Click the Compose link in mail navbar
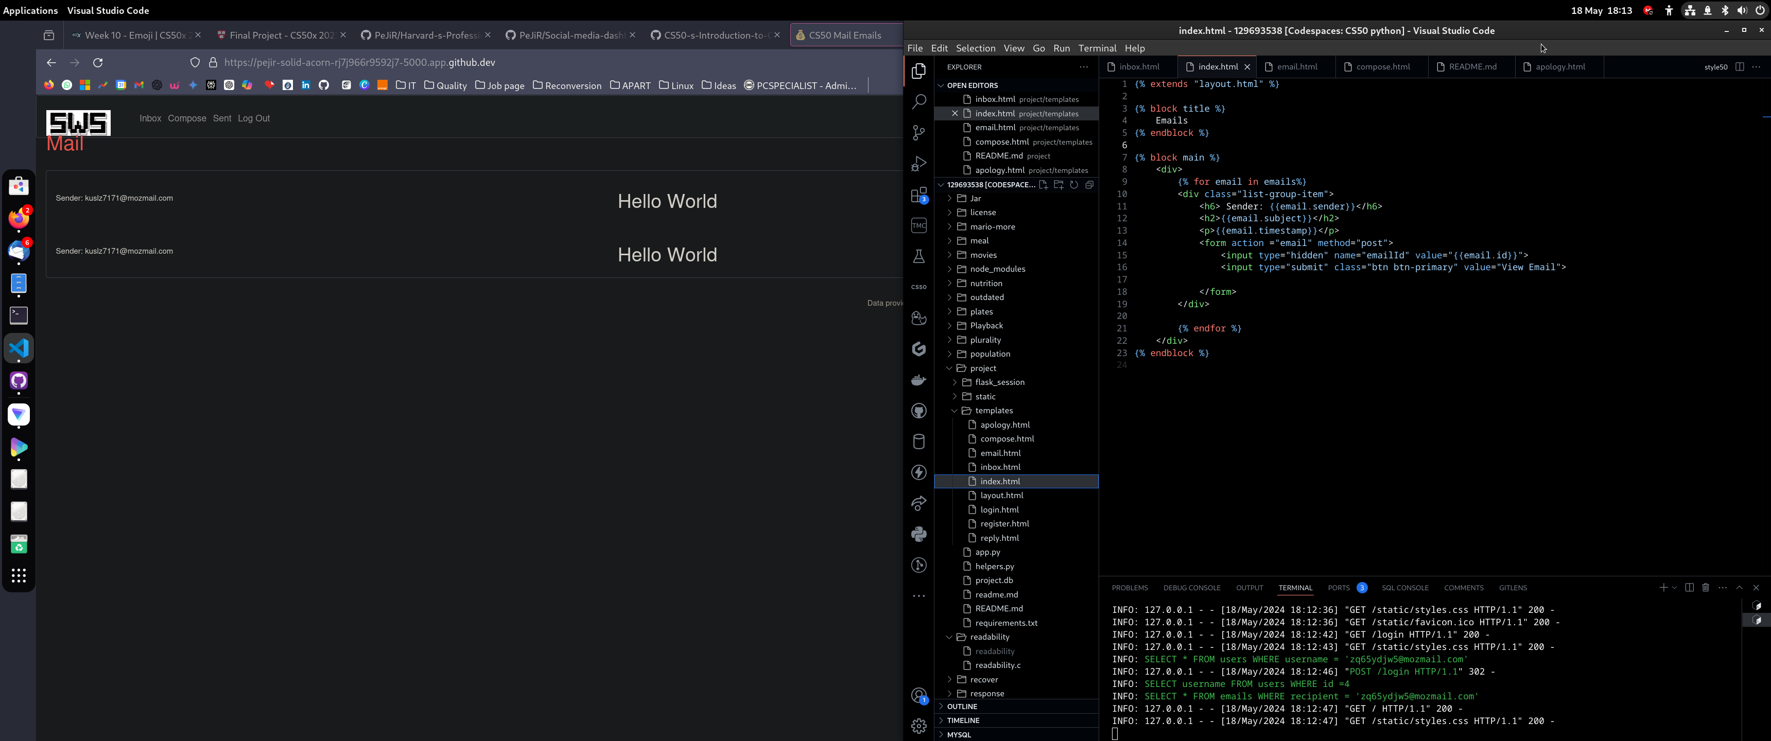The height and width of the screenshot is (741, 1771). (187, 118)
